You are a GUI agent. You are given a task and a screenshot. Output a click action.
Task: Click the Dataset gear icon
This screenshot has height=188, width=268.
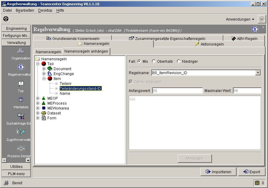(44, 113)
